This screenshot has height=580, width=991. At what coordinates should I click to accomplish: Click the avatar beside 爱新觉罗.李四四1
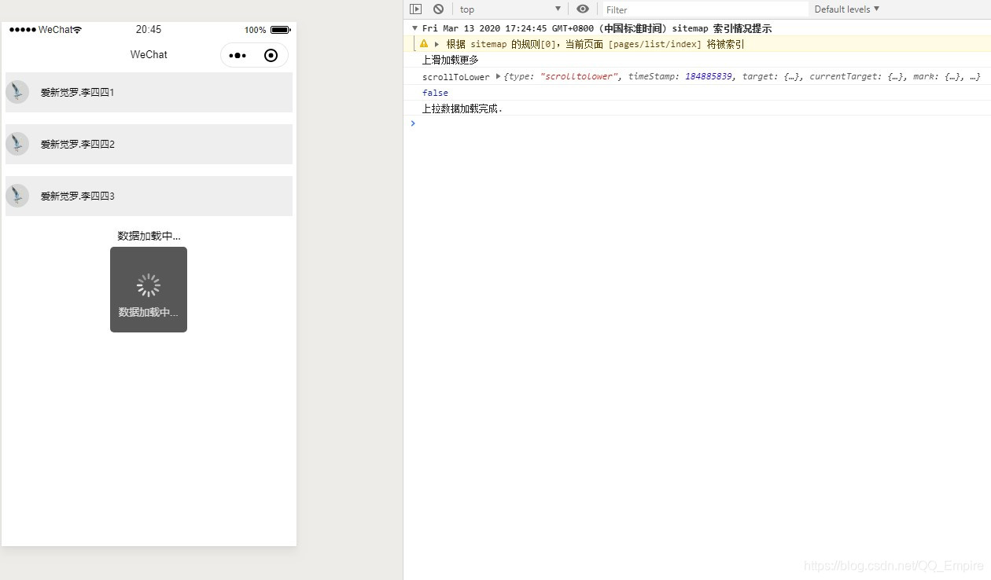click(x=17, y=92)
